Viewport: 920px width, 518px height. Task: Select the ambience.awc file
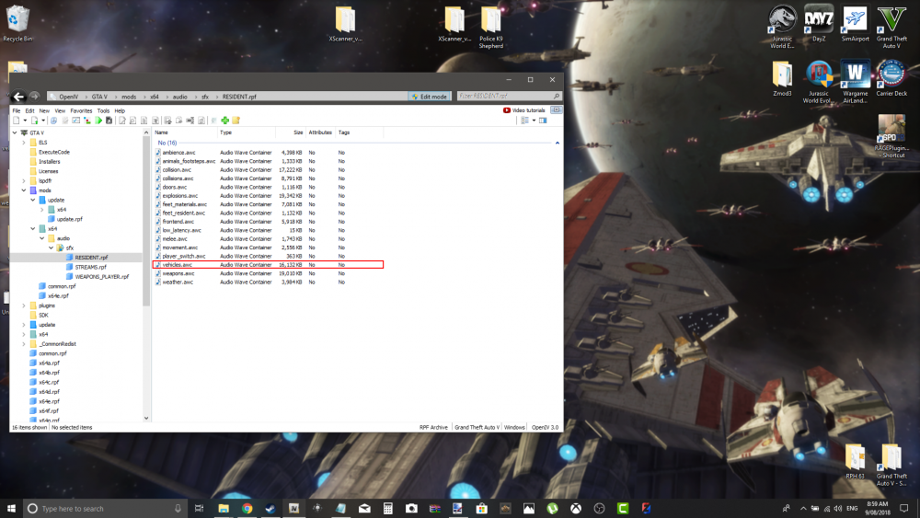tap(179, 153)
